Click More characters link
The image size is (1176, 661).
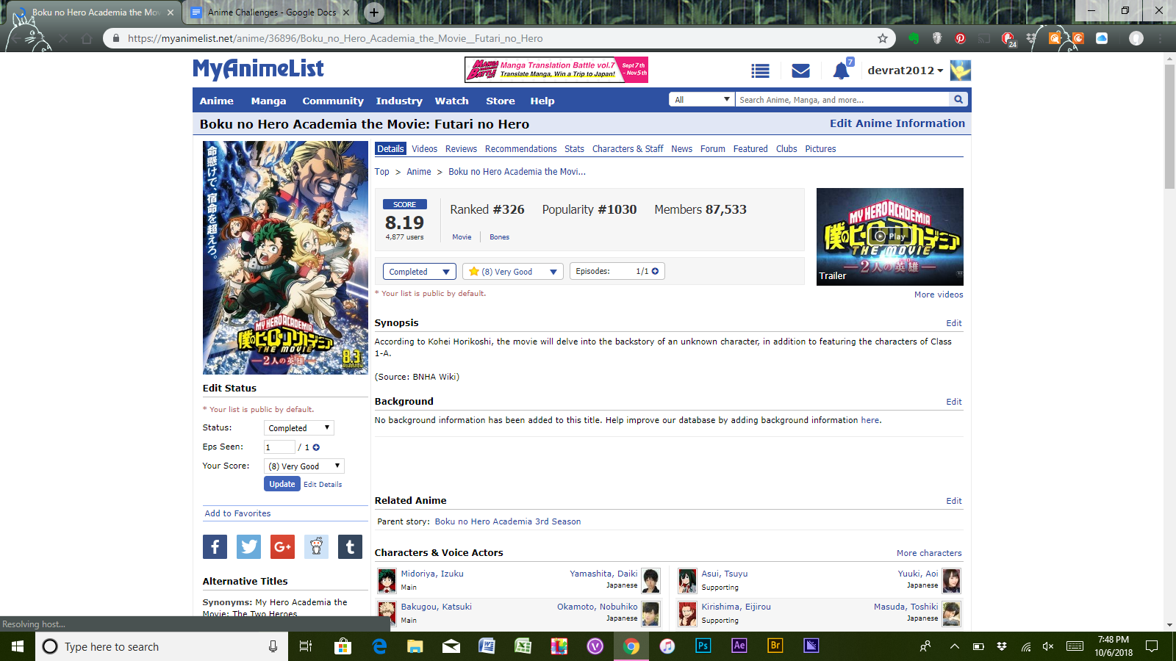click(929, 553)
